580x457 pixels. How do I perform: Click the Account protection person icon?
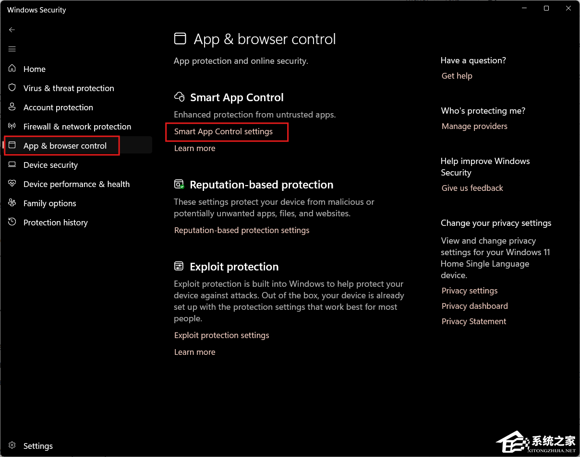[x=12, y=107]
